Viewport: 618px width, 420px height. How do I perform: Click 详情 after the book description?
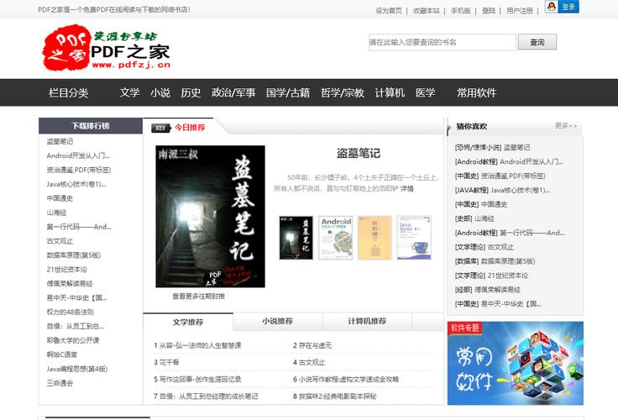point(407,188)
